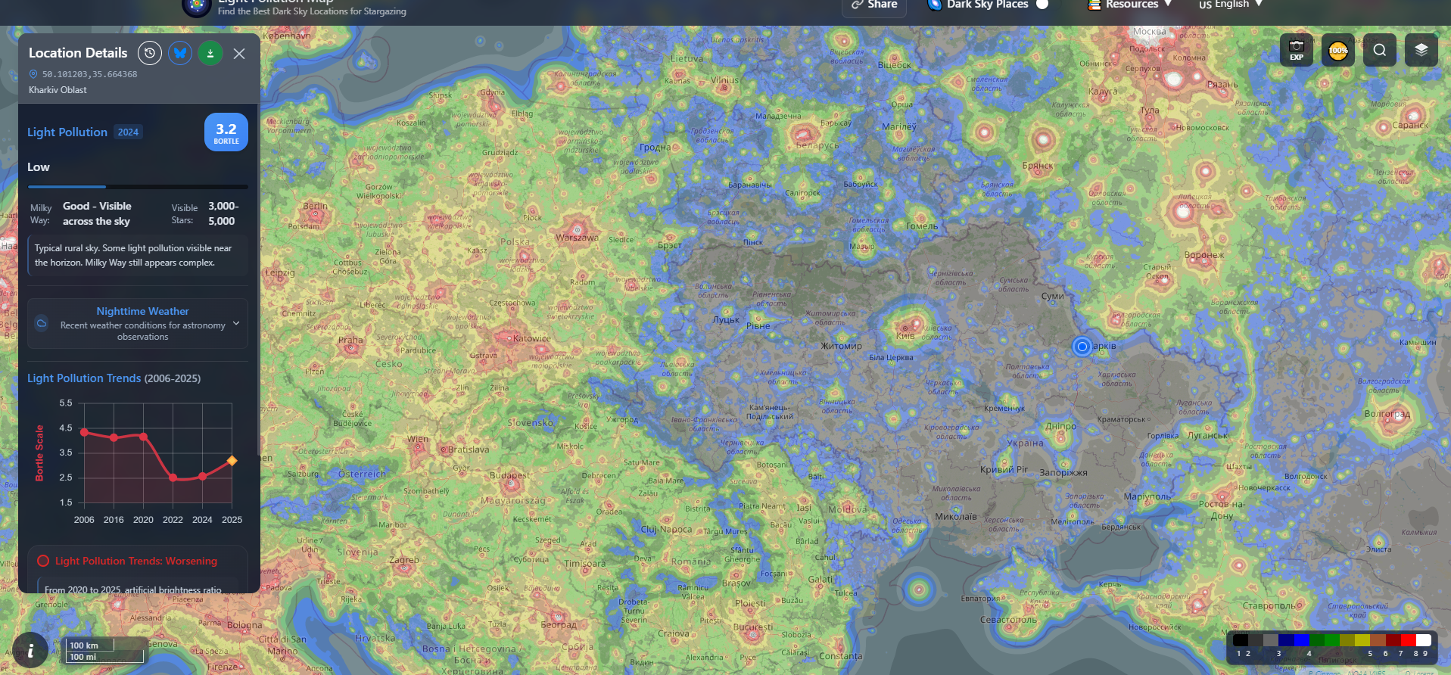Share location via Bluesky butterfly icon
Image resolution: width=1451 pixels, height=675 pixels.
click(180, 53)
